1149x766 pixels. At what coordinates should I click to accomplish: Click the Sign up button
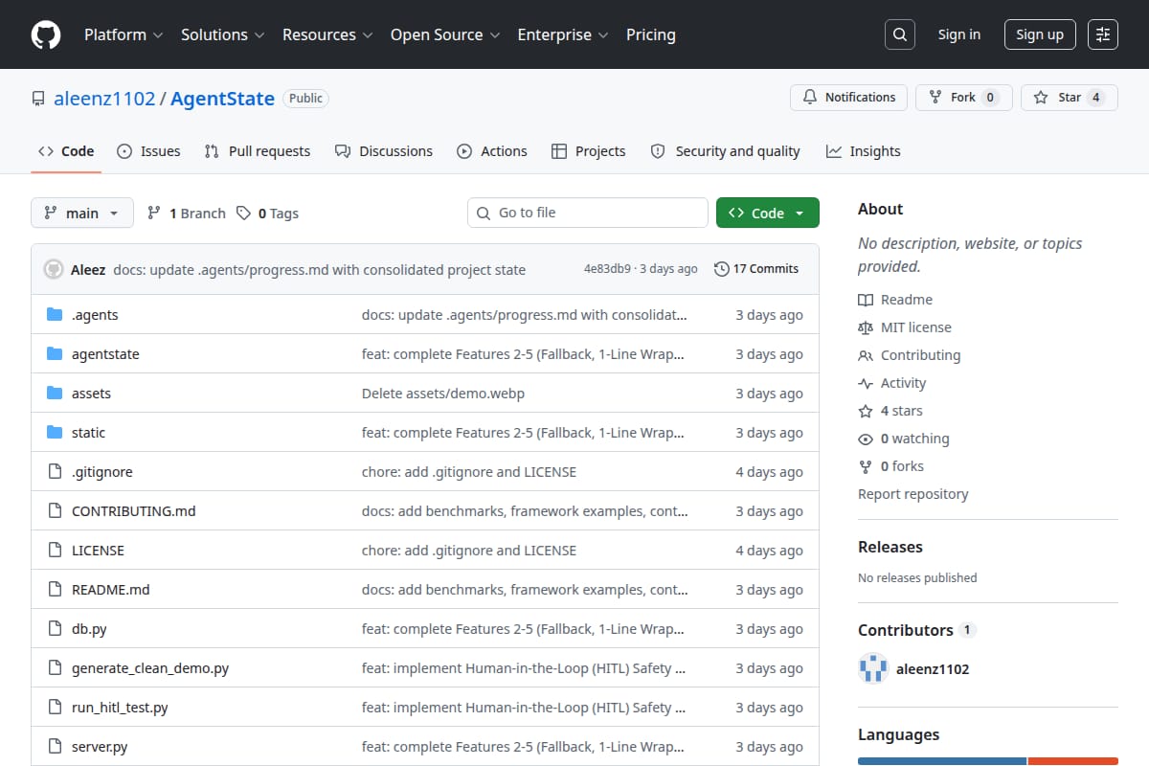click(x=1040, y=34)
